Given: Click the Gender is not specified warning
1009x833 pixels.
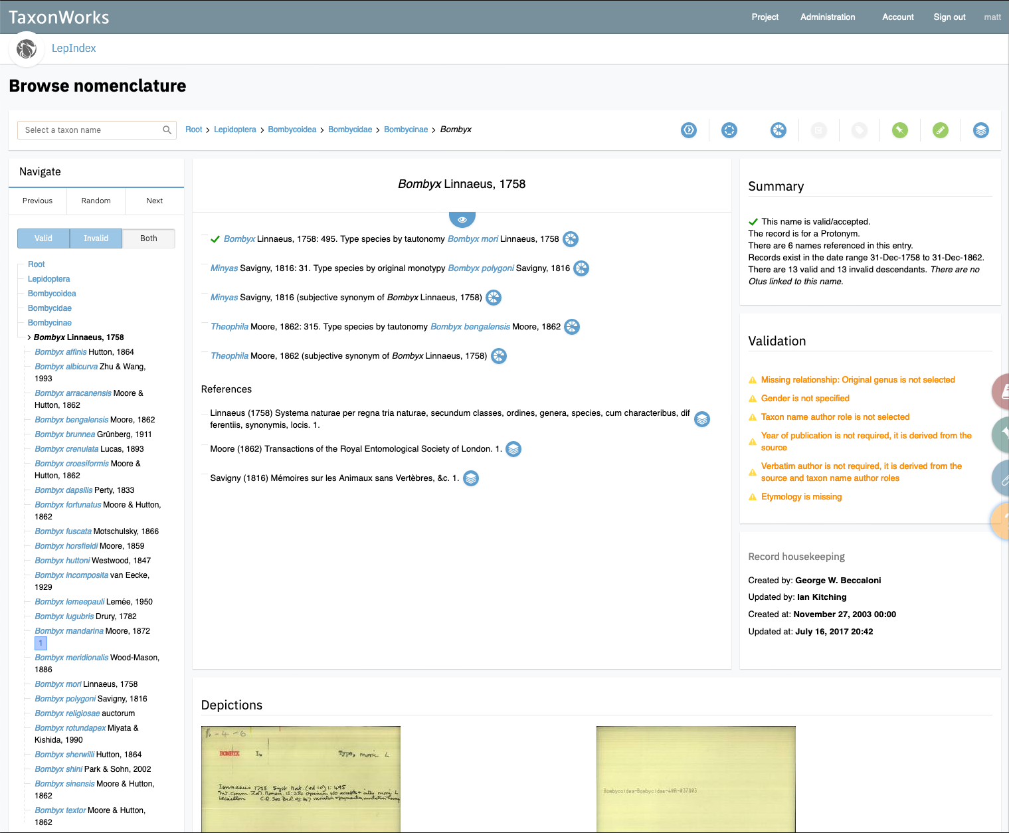Looking at the screenshot, I should pos(805,399).
